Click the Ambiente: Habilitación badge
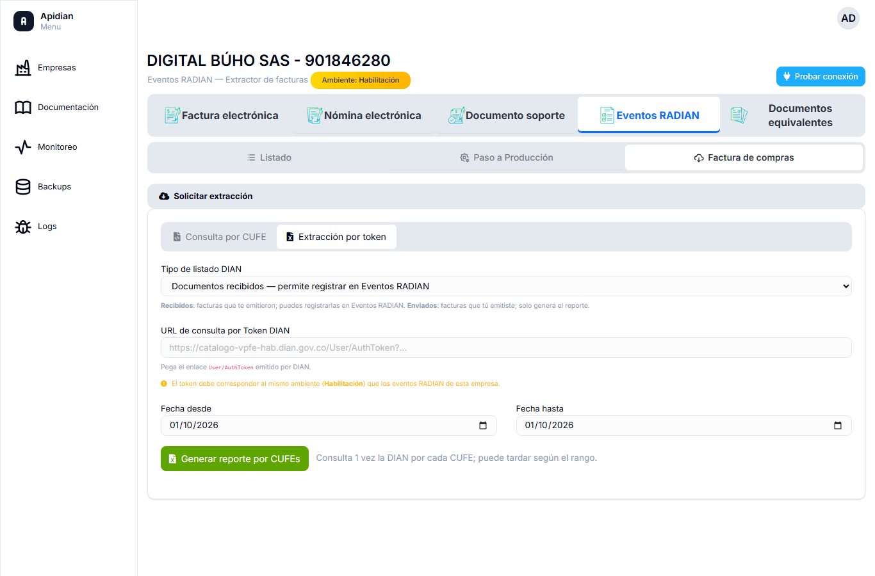Screen dimensions: 875x576 pyautogui.click(x=361, y=81)
